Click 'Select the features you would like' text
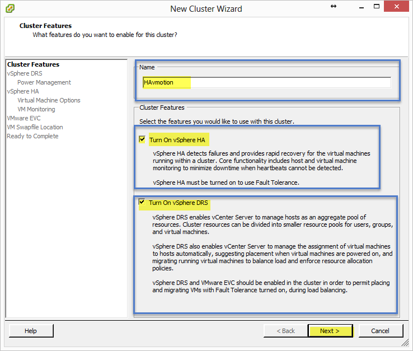The height and width of the screenshot is (351, 413). (217, 121)
